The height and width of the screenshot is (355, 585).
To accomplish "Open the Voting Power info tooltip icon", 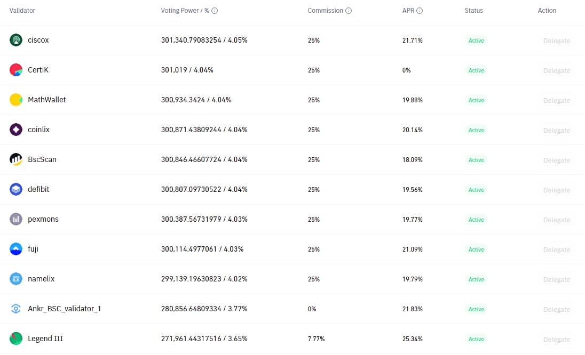I will point(215,11).
